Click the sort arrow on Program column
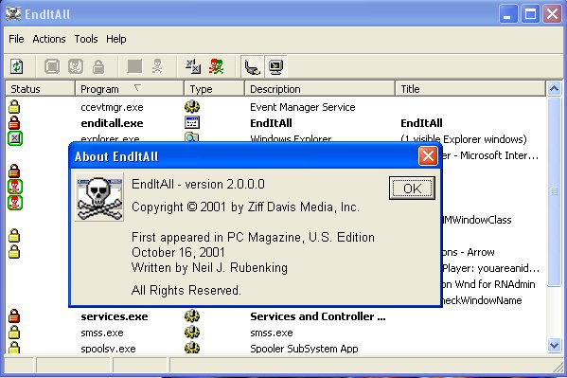This screenshot has width=567, height=378. coord(138,87)
